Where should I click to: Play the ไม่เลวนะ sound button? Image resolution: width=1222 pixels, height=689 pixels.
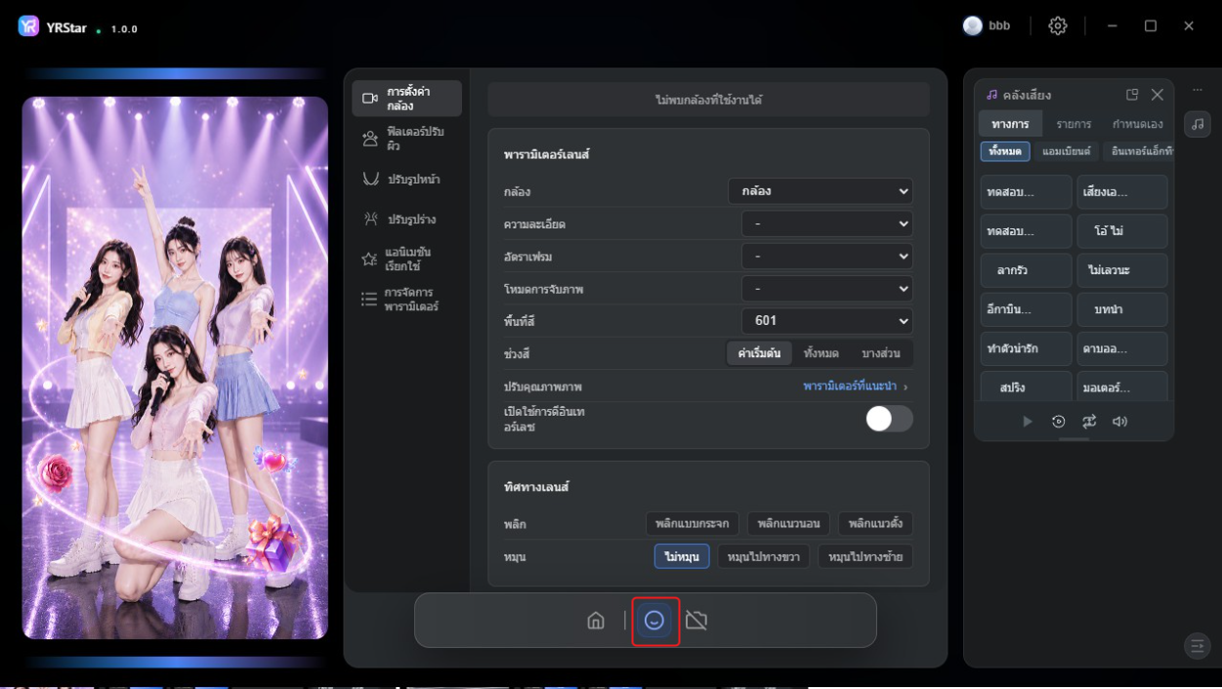(x=1122, y=270)
